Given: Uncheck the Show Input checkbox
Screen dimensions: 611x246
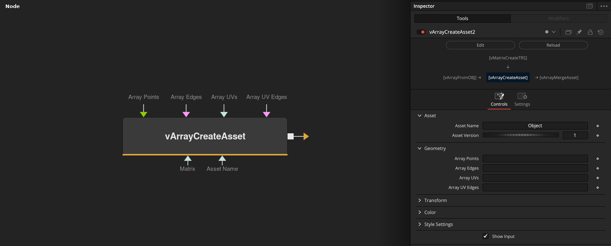Looking at the screenshot, I should click(485, 236).
